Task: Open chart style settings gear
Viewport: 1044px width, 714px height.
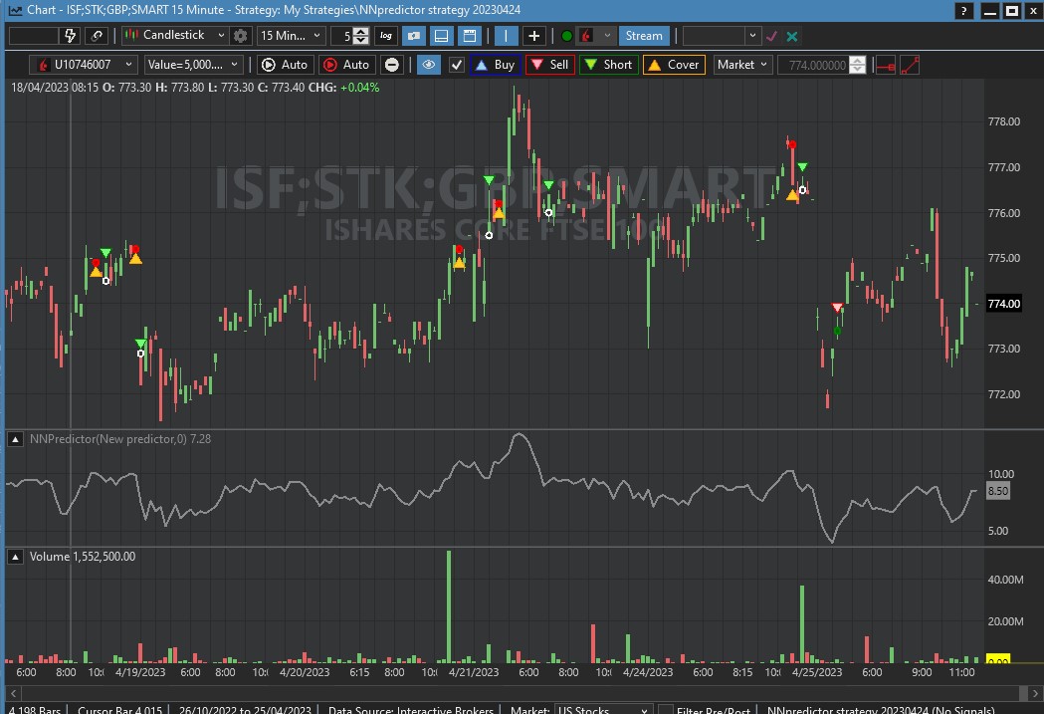Action: coord(240,36)
